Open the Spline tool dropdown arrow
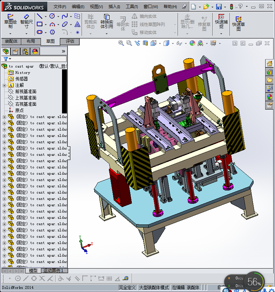 pos(71,16)
